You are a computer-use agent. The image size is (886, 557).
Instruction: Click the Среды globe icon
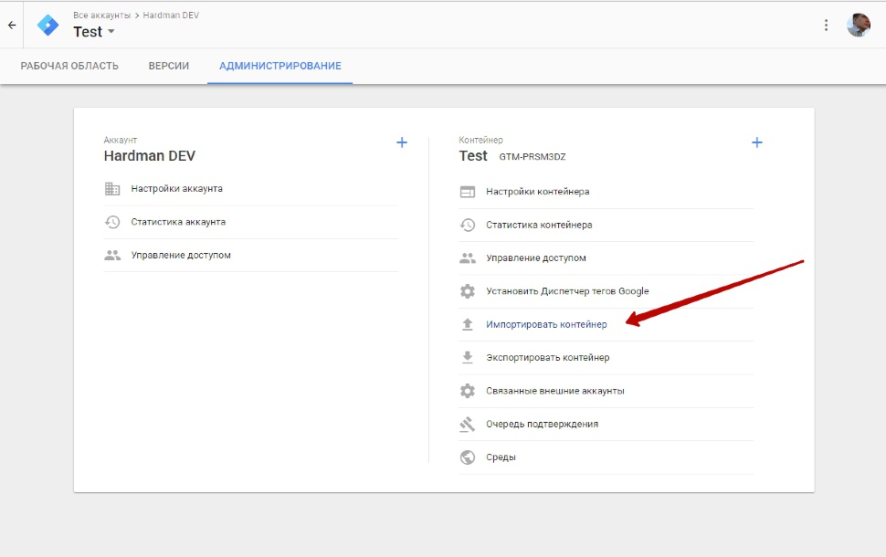click(x=468, y=457)
